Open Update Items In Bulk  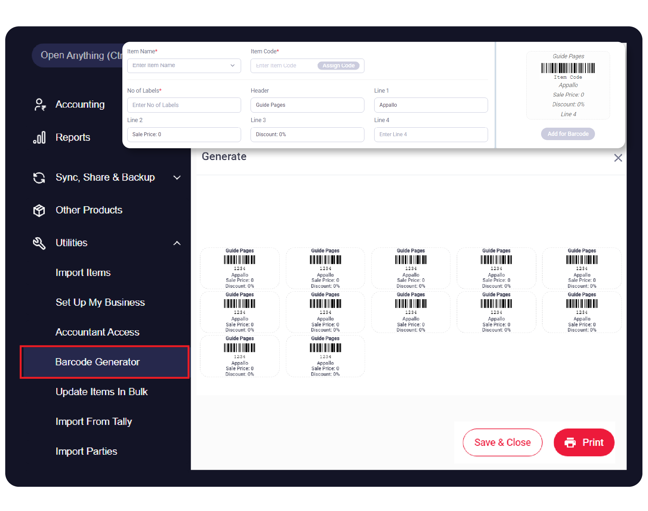coord(101,392)
